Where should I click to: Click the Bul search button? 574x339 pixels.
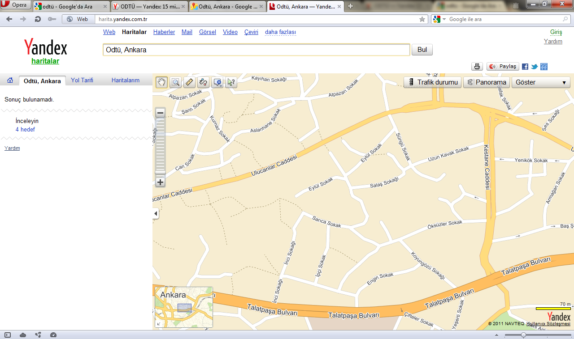point(422,50)
